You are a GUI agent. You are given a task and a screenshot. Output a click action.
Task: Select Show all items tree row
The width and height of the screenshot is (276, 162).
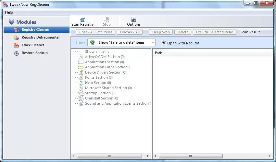(97, 52)
